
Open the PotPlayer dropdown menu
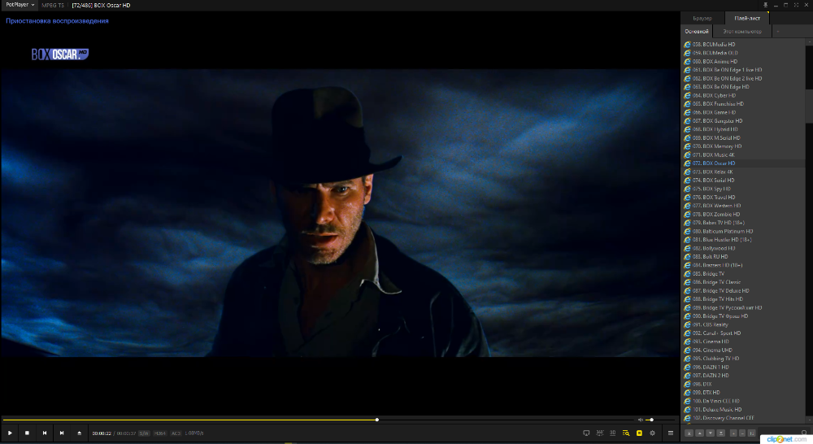click(x=20, y=5)
